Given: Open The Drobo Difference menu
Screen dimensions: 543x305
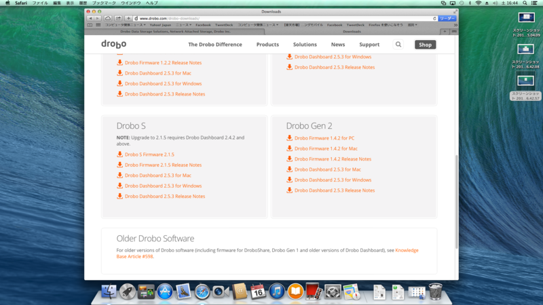Looking at the screenshot, I should pyautogui.click(x=215, y=45).
